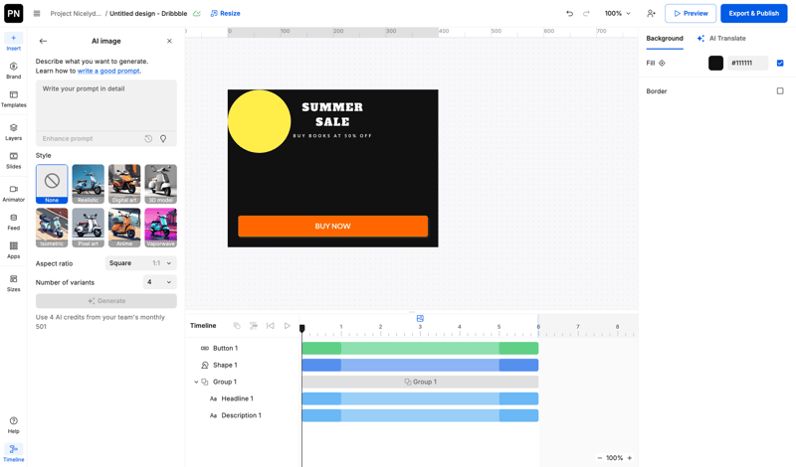Open the Brand panel in sidebar
Screen dimensions: 796x467
pos(13,70)
